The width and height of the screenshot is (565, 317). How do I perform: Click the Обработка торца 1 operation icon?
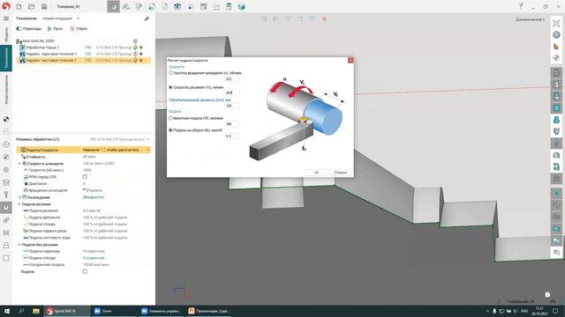[22, 48]
